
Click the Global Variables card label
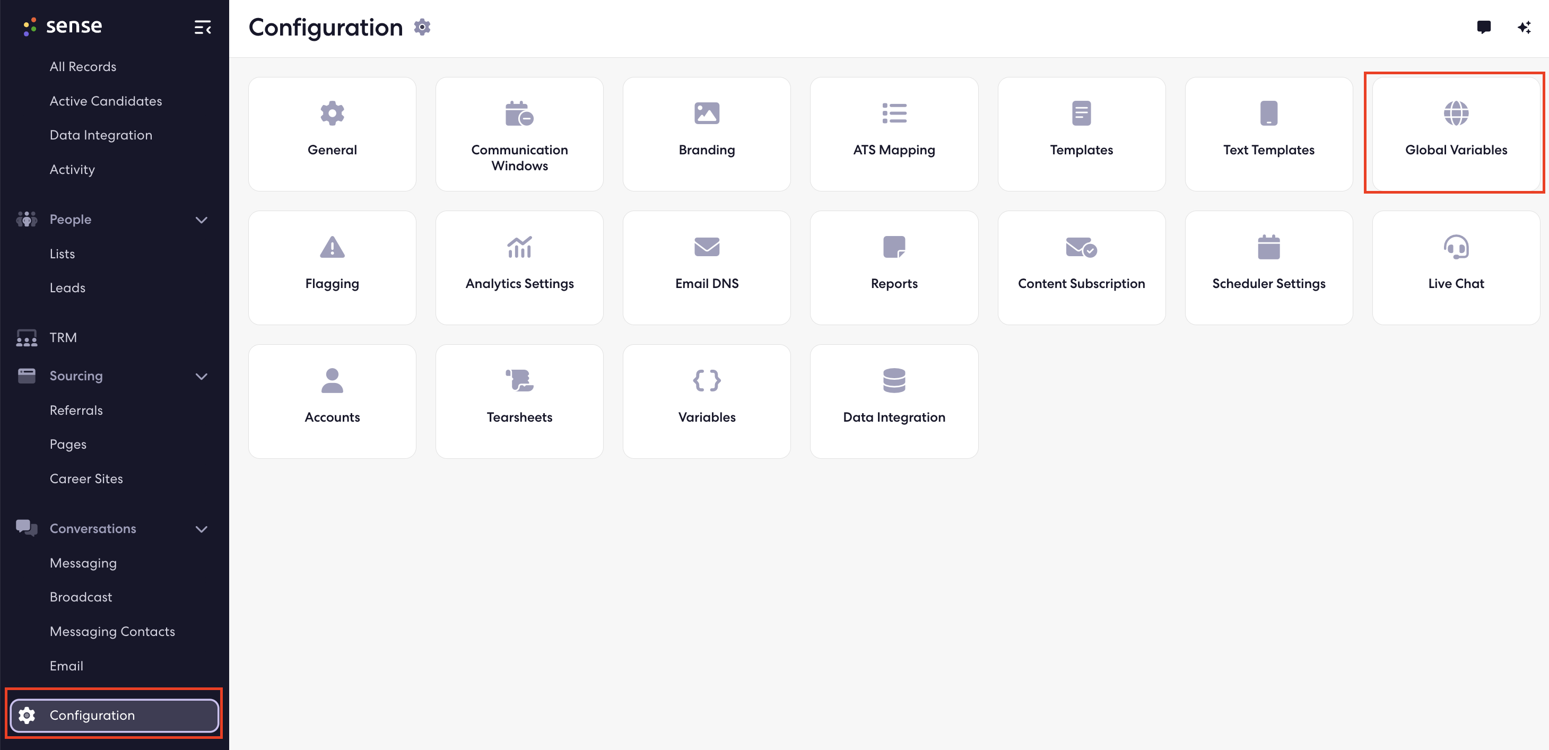click(x=1456, y=150)
